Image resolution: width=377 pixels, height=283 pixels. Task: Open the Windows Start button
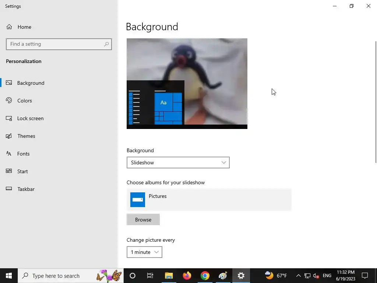(x=9, y=276)
